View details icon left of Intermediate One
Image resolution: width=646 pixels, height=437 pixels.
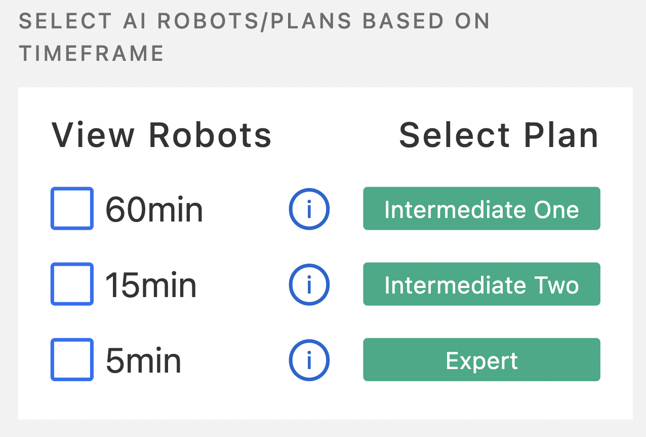tap(309, 209)
